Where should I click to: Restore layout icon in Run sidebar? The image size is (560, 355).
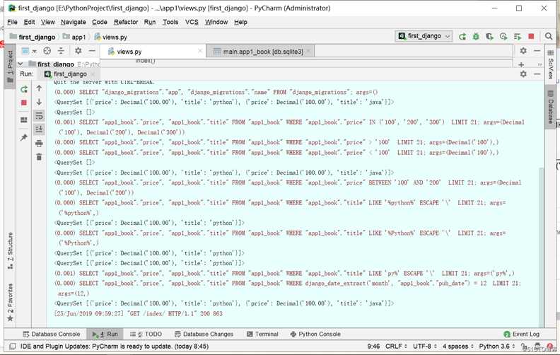pyautogui.click(x=24, y=120)
